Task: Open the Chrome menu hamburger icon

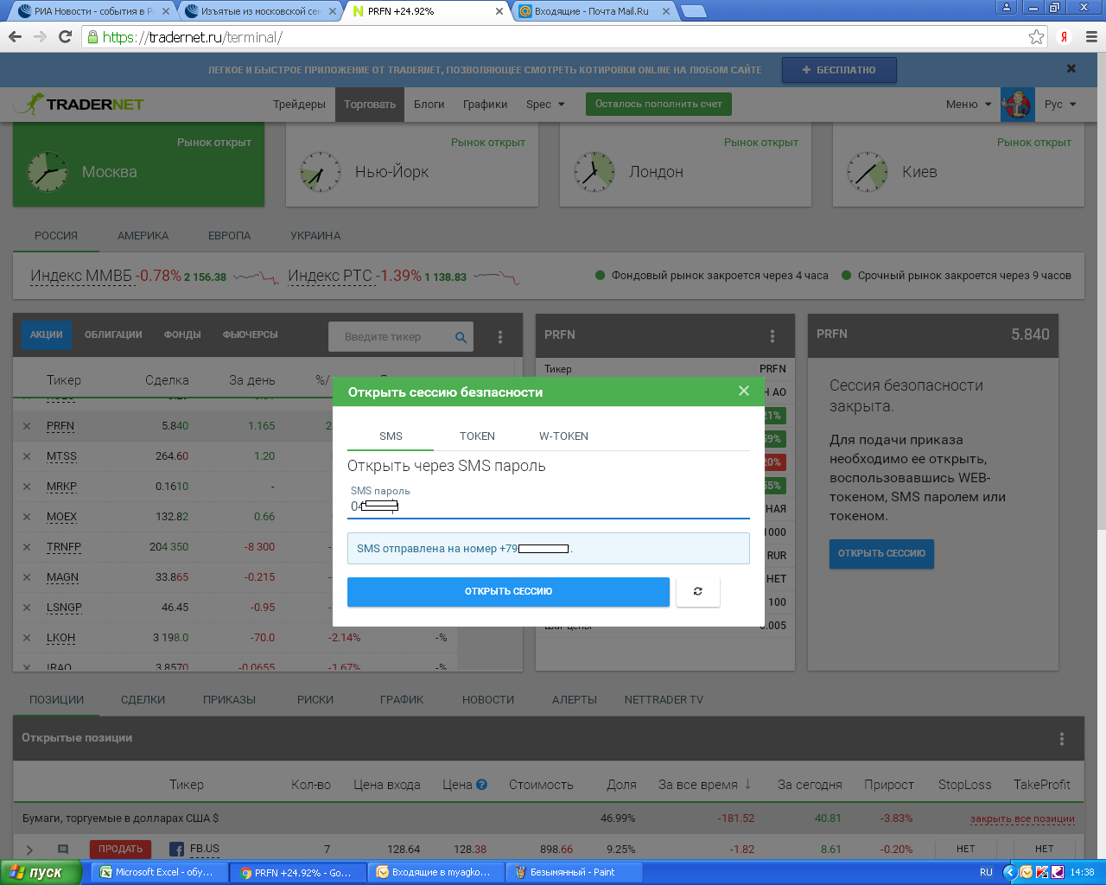Action: 1091,36
